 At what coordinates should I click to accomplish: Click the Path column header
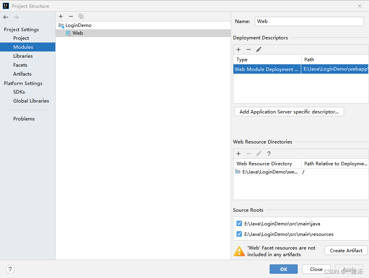coord(335,60)
